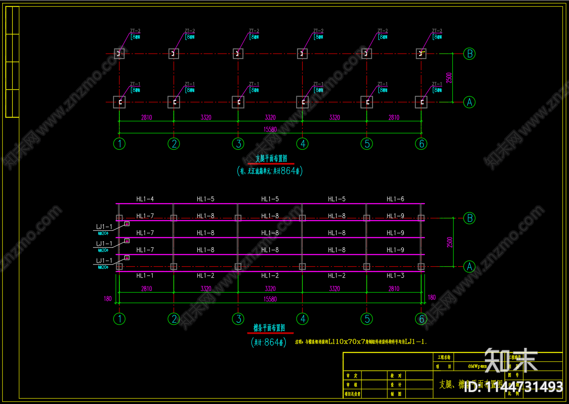Viewport: 569px width, 404px height.
Task: Click the 180 dimension near axis 6
Action: point(432,297)
